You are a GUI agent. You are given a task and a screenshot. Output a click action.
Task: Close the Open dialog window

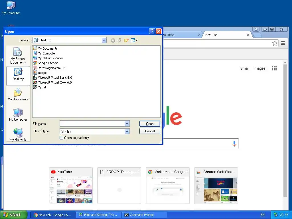pyautogui.click(x=159, y=31)
